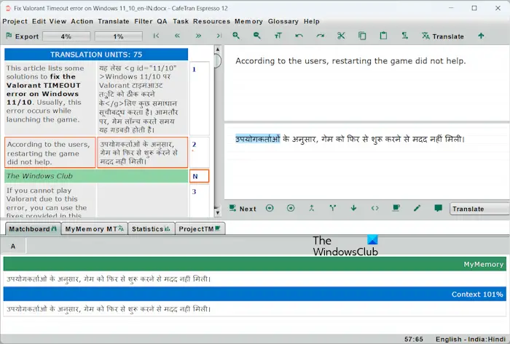510x344 pixels.
Task: Click the scissors cut icon
Action: pos(341,36)
